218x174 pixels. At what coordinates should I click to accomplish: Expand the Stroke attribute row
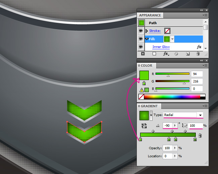pyautogui.click(x=147, y=31)
